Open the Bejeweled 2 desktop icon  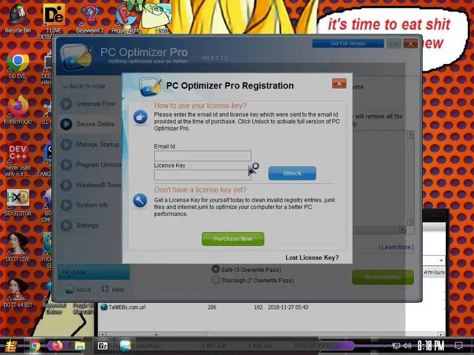tap(90, 18)
